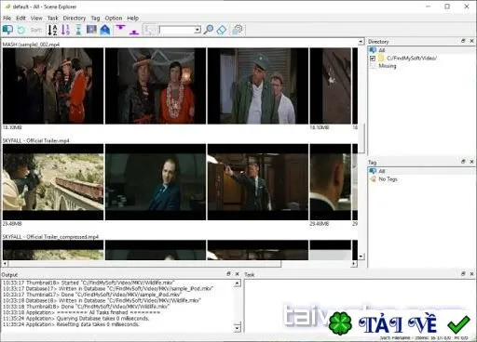Screen dimensions: 477x342
Task: Click the first toolbar icon with monitors
Action: pos(7,30)
